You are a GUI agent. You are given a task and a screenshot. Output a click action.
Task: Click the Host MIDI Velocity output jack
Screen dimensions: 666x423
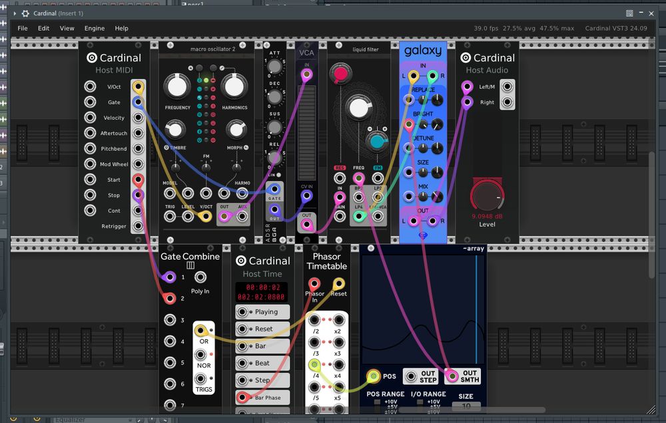point(138,118)
